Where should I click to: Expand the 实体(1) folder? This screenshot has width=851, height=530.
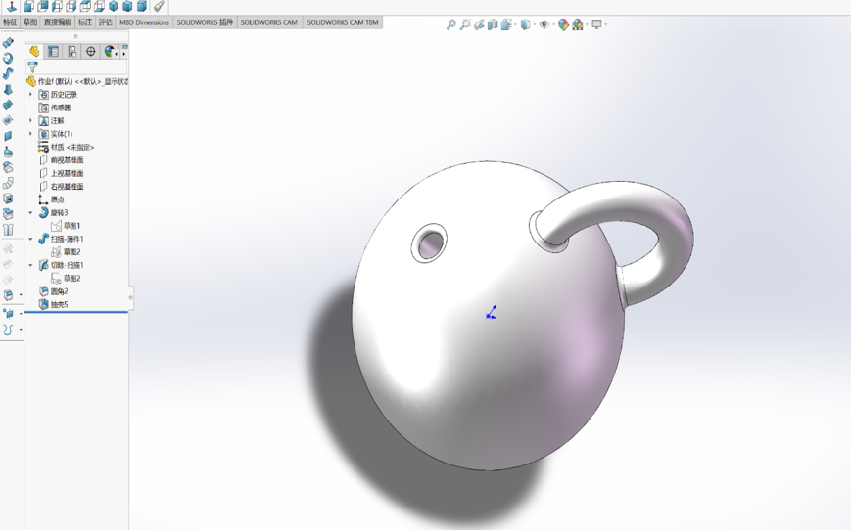pos(30,134)
